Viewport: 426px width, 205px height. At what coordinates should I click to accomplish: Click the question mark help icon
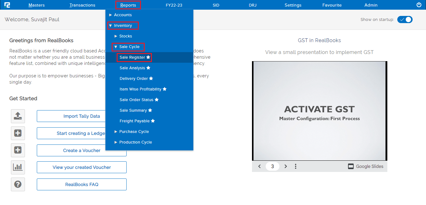click(18, 184)
